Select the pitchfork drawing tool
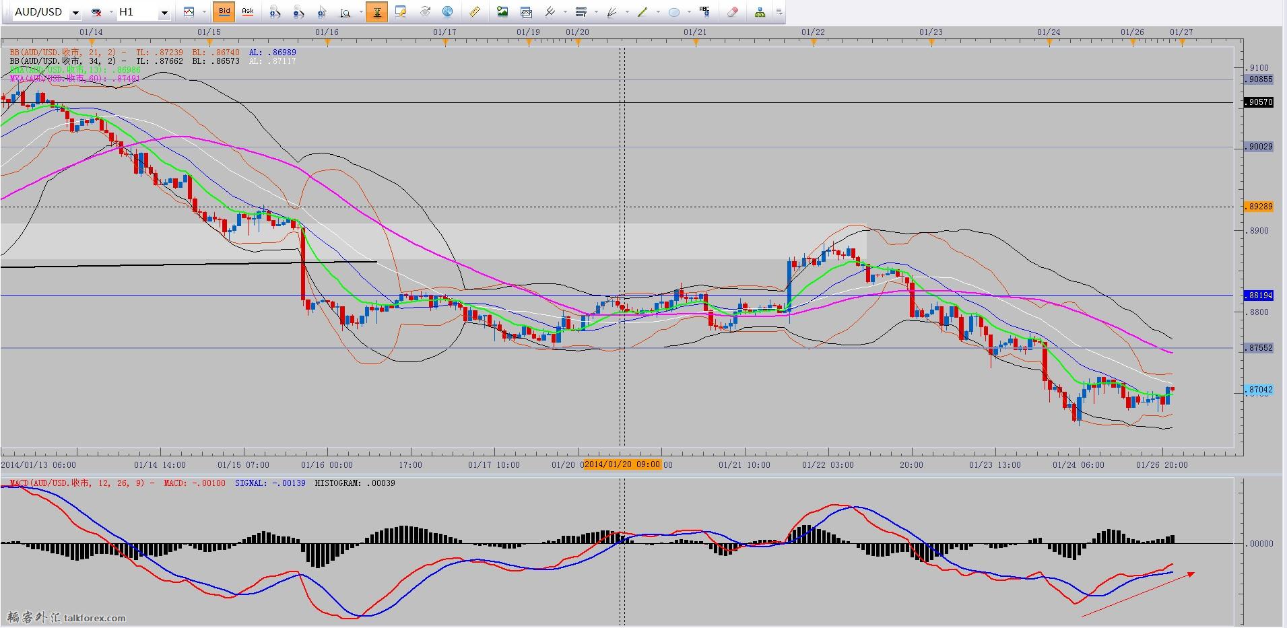This screenshot has height=628, width=1287. click(550, 12)
